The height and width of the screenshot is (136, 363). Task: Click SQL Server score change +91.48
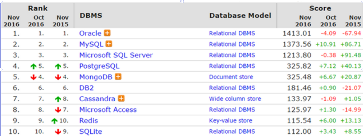tap(350, 55)
